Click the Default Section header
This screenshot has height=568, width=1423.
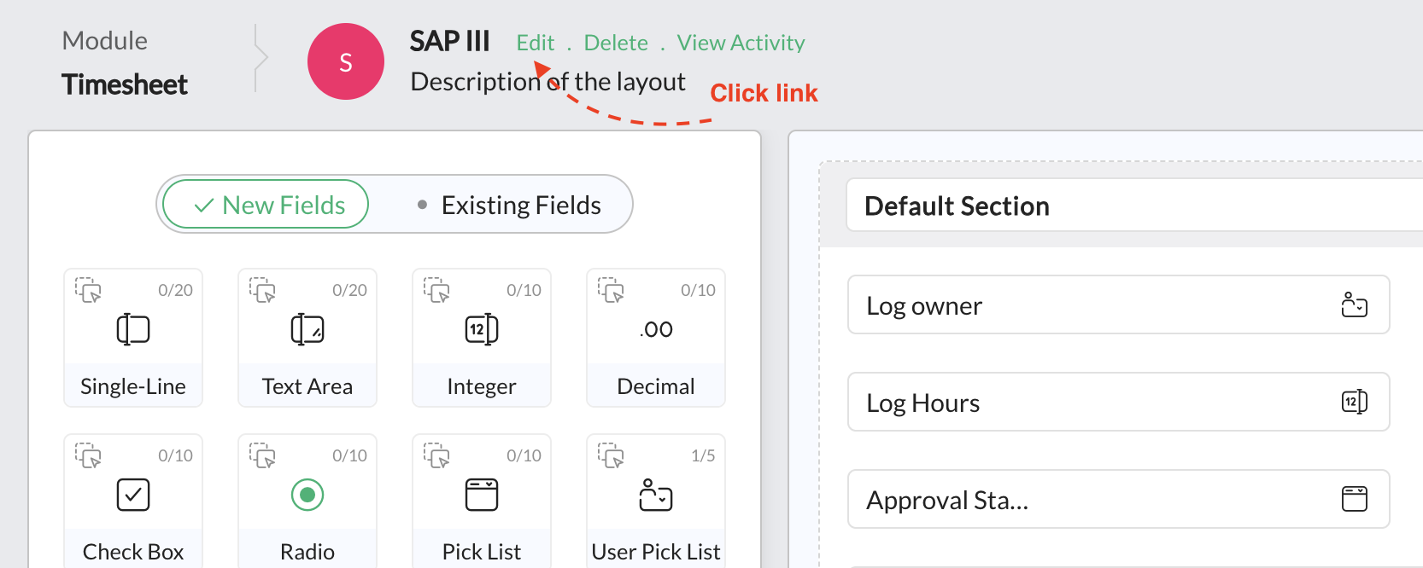[1134, 206]
